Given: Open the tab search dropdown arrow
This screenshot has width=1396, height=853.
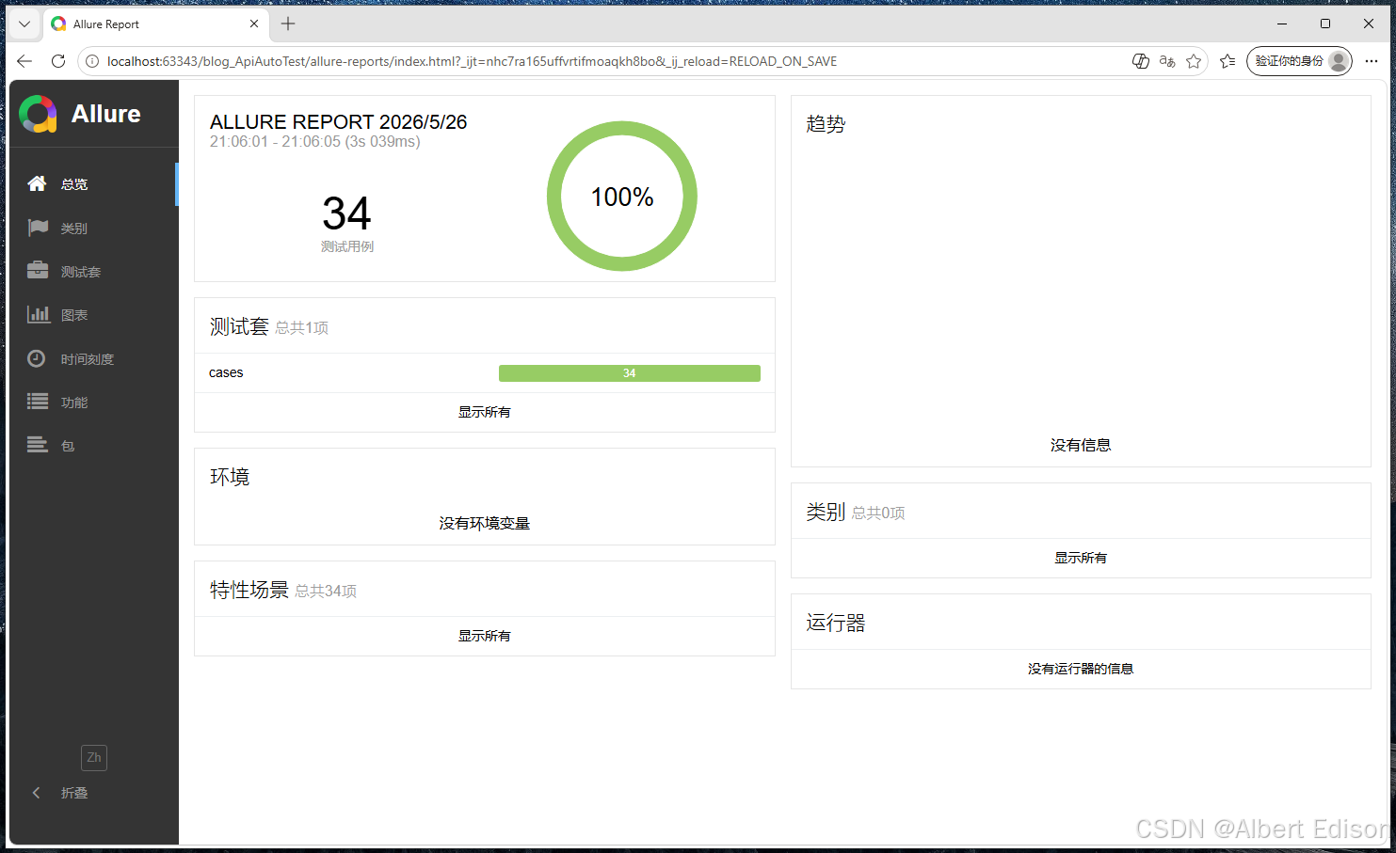Looking at the screenshot, I should pyautogui.click(x=24, y=24).
